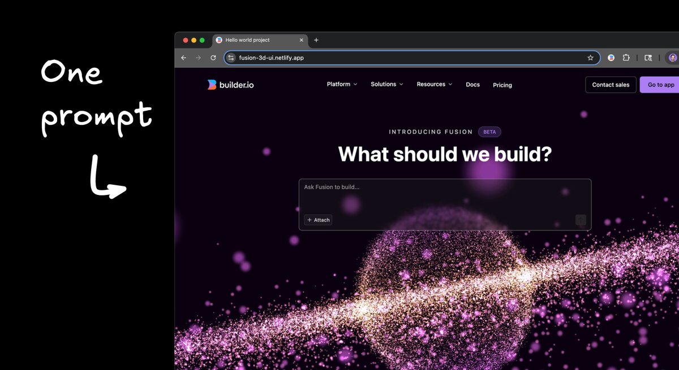The height and width of the screenshot is (370, 679).
Task: Click the BETA badge
Action: 489,132
